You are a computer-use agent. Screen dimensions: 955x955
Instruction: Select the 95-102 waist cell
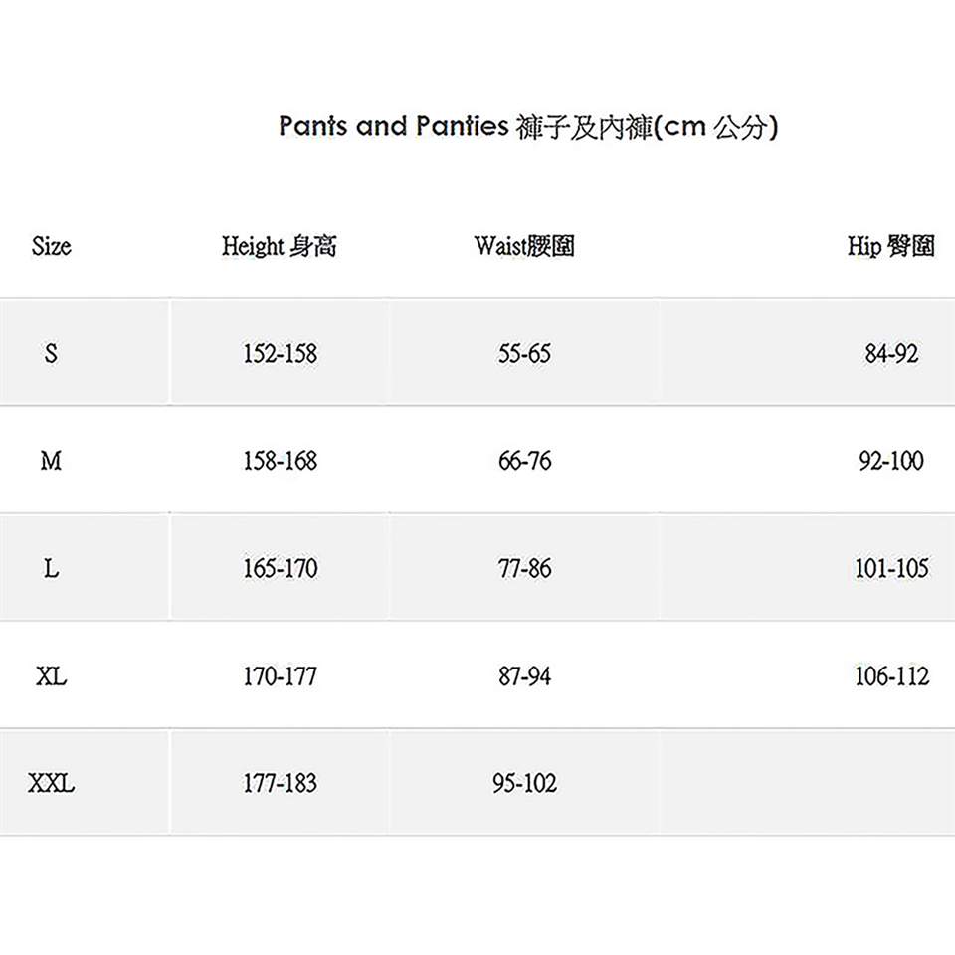tap(524, 784)
